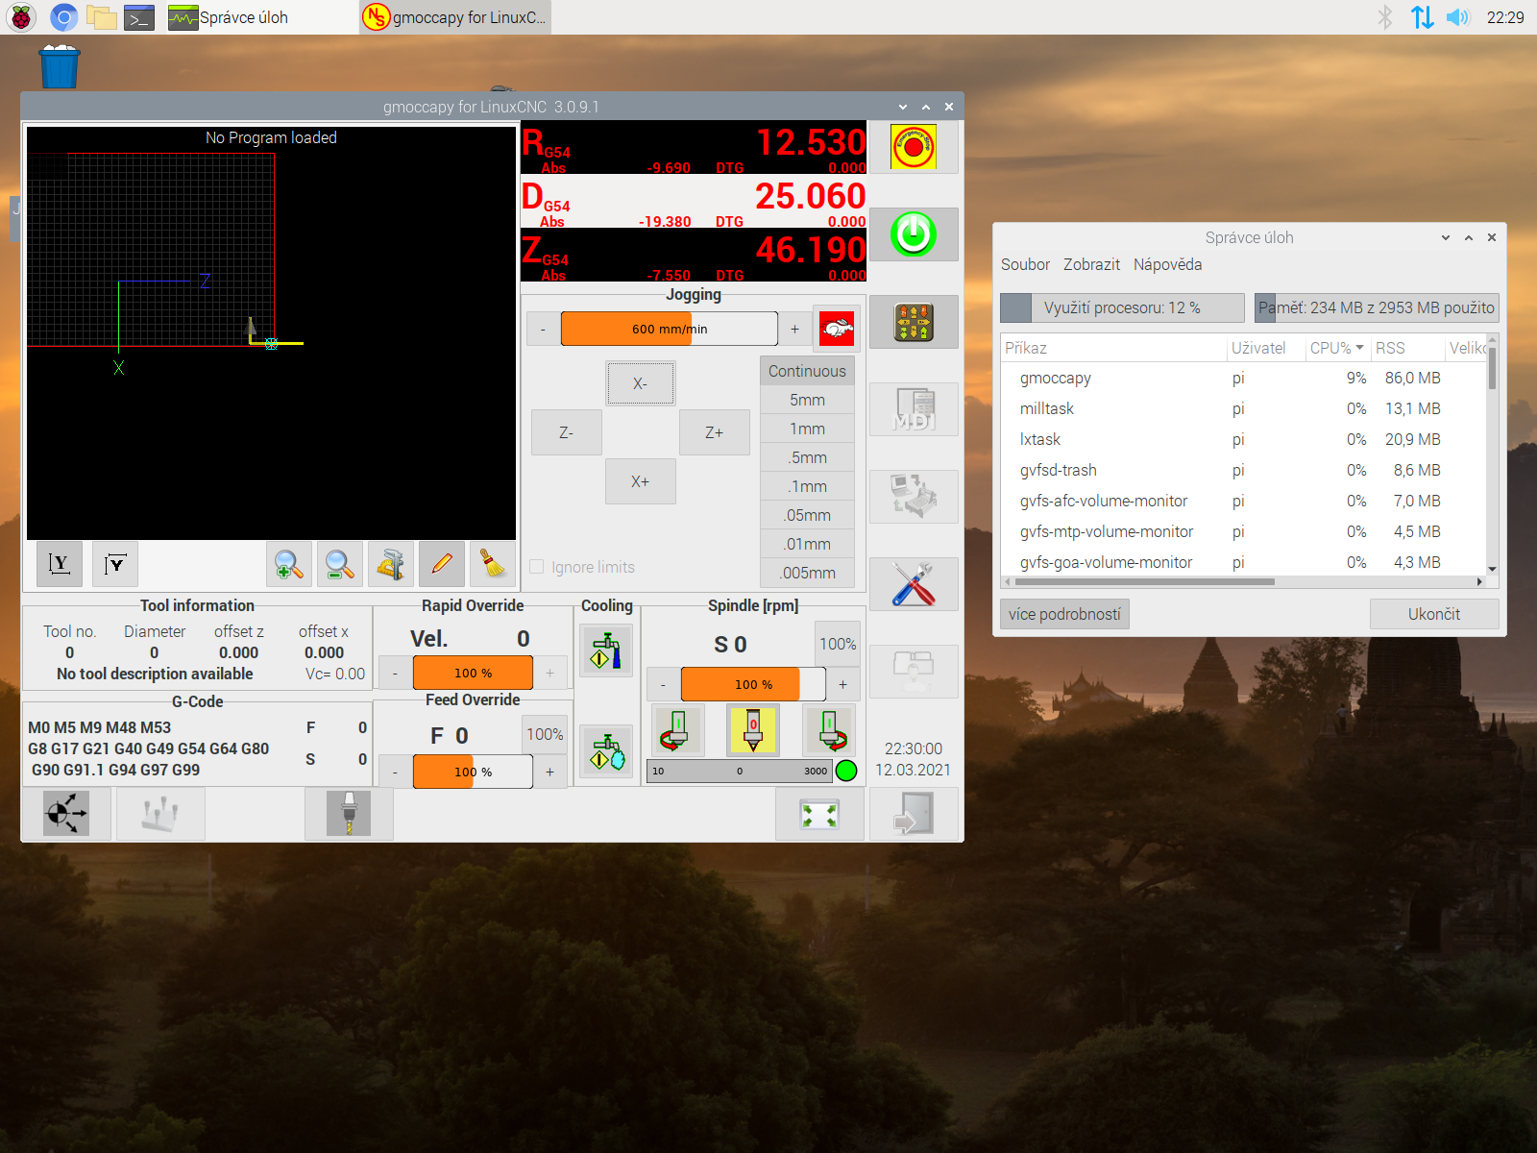Clear the plot with the broom icon
The width and height of the screenshot is (1537, 1153).
point(492,565)
